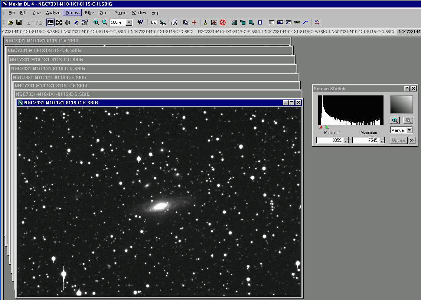This screenshot has height=300, width=421.
Task: Click inside the Screen Stretch histogram graph
Action: [x=351, y=110]
